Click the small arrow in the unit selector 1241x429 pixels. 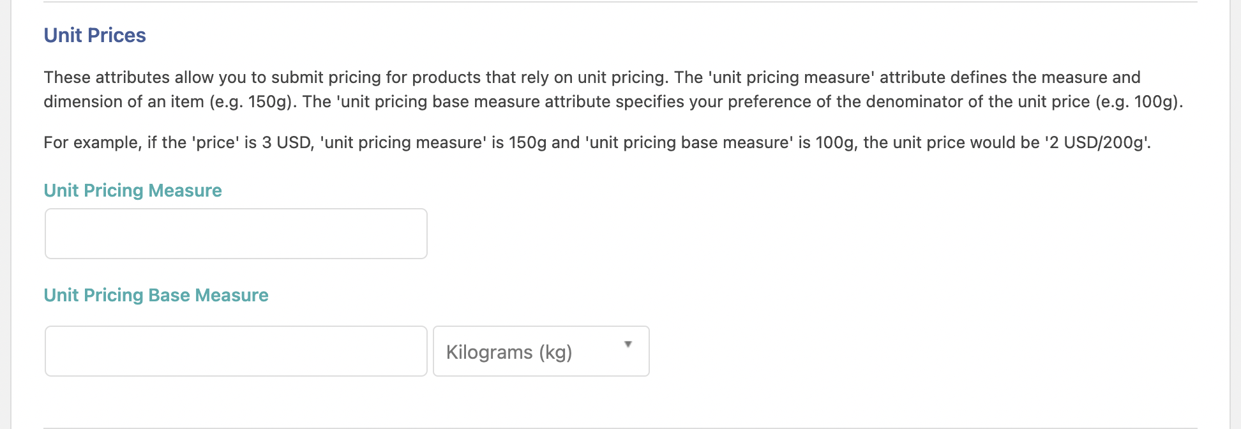coord(628,345)
